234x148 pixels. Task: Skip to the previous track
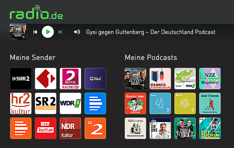coord(35,32)
